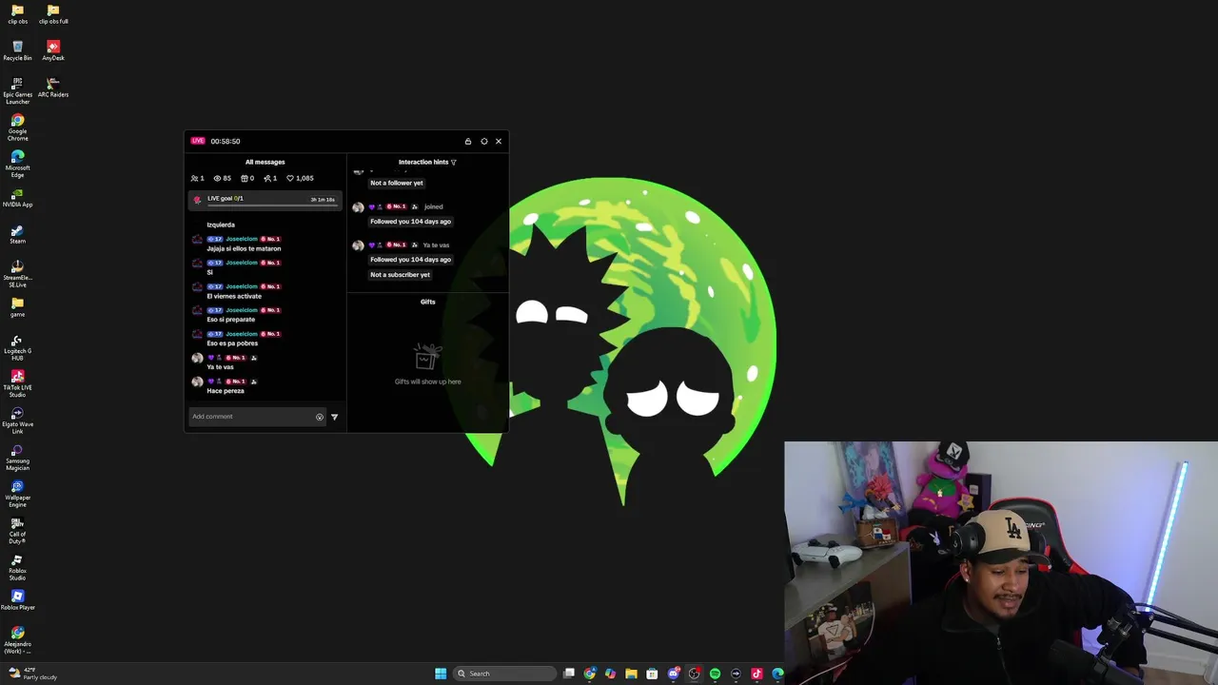Click message 'Hace pereza'
Image resolution: width=1218 pixels, height=685 pixels.
point(226,391)
